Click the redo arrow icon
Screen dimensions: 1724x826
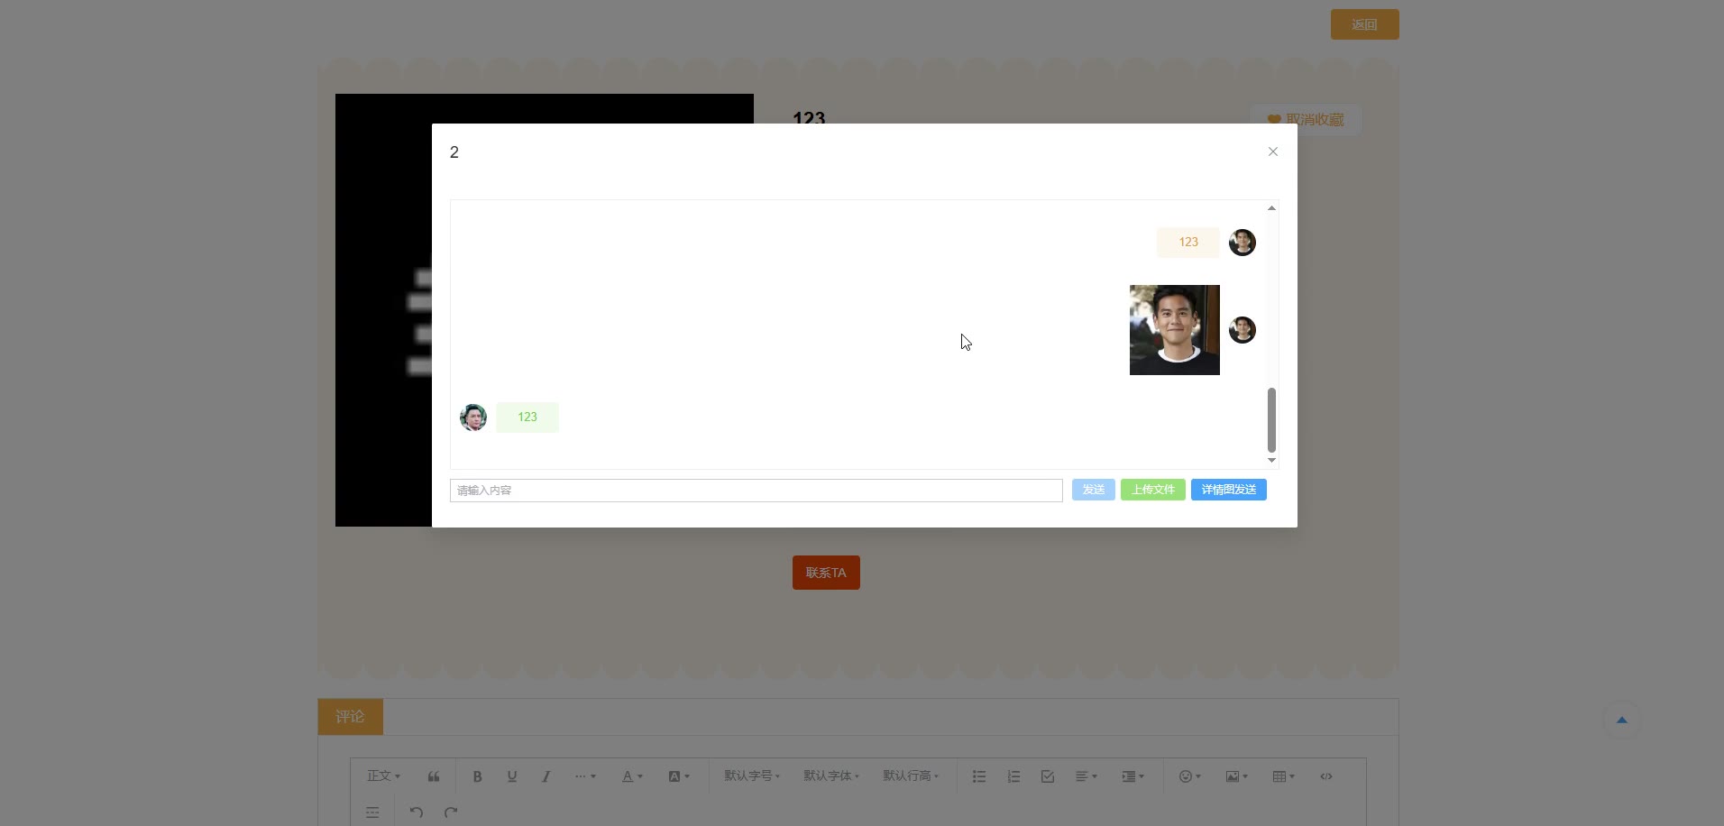click(x=451, y=812)
